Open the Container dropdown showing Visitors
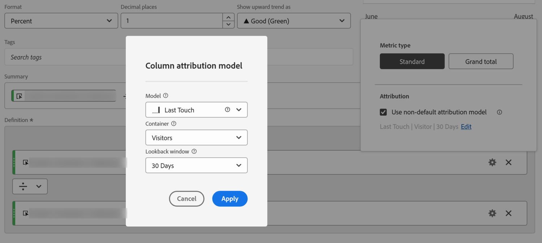The image size is (542, 243). (x=197, y=137)
